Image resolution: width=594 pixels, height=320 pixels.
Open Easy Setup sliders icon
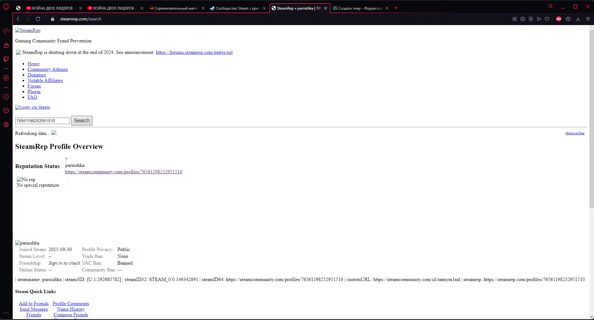(x=588, y=19)
